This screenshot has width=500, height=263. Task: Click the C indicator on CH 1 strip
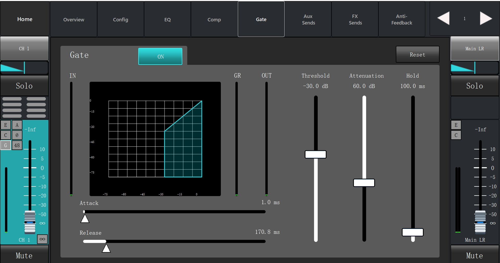tap(5, 135)
